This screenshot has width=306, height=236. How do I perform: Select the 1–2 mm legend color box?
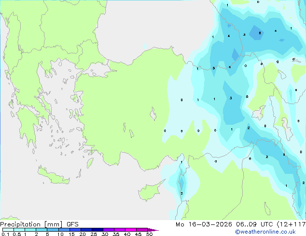(30, 230)
